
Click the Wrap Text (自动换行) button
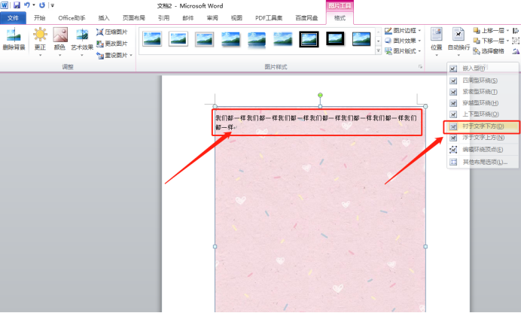(459, 41)
